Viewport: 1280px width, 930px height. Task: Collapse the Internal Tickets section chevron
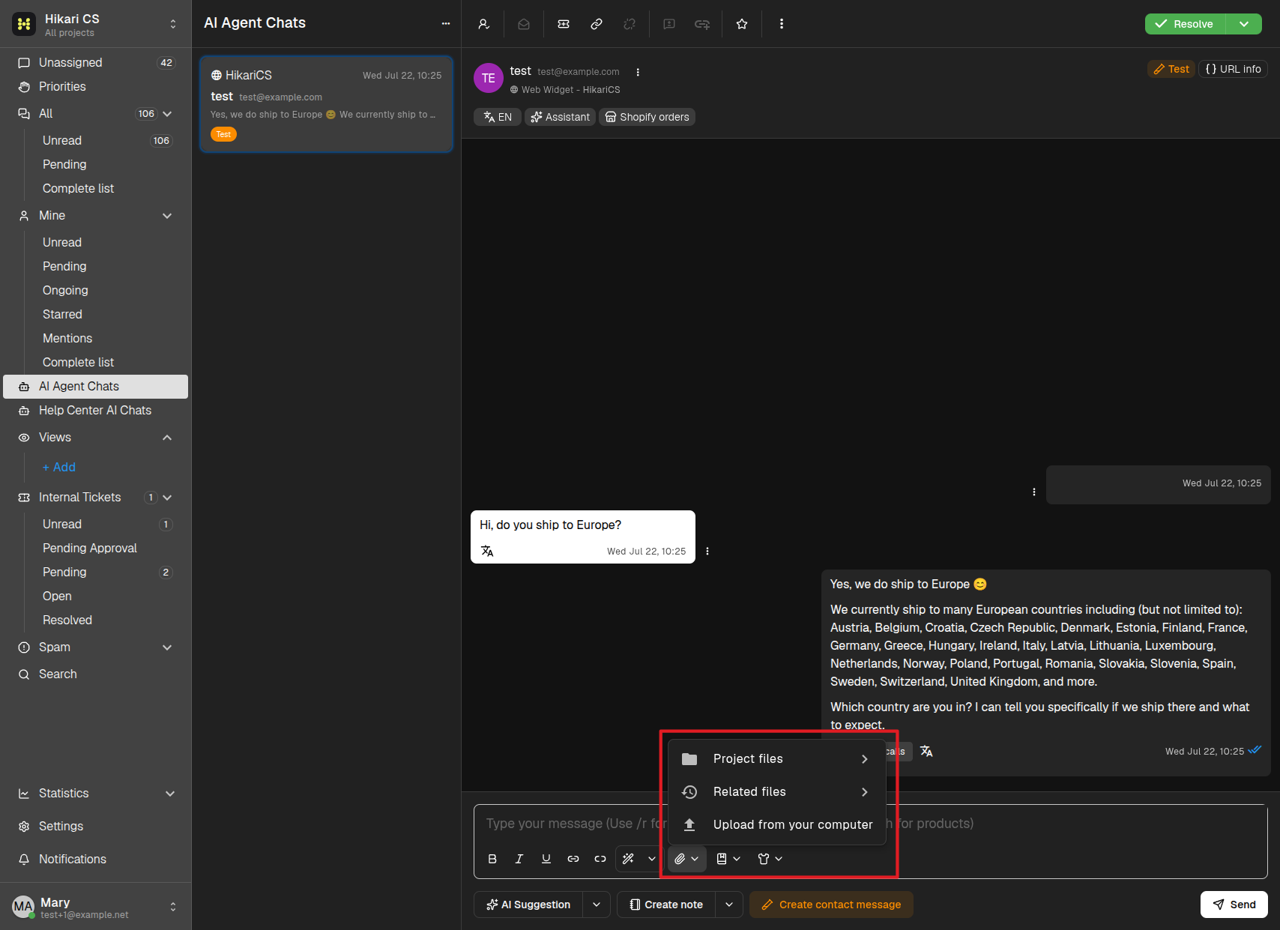tap(167, 498)
